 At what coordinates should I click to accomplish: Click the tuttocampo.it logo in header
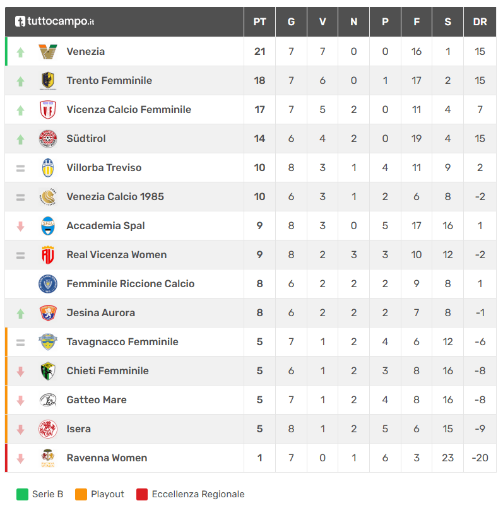click(54, 21)
